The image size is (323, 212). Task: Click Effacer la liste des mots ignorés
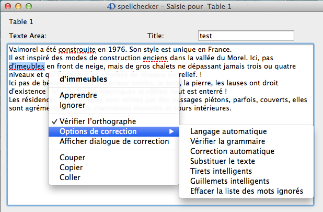(247, 191)
